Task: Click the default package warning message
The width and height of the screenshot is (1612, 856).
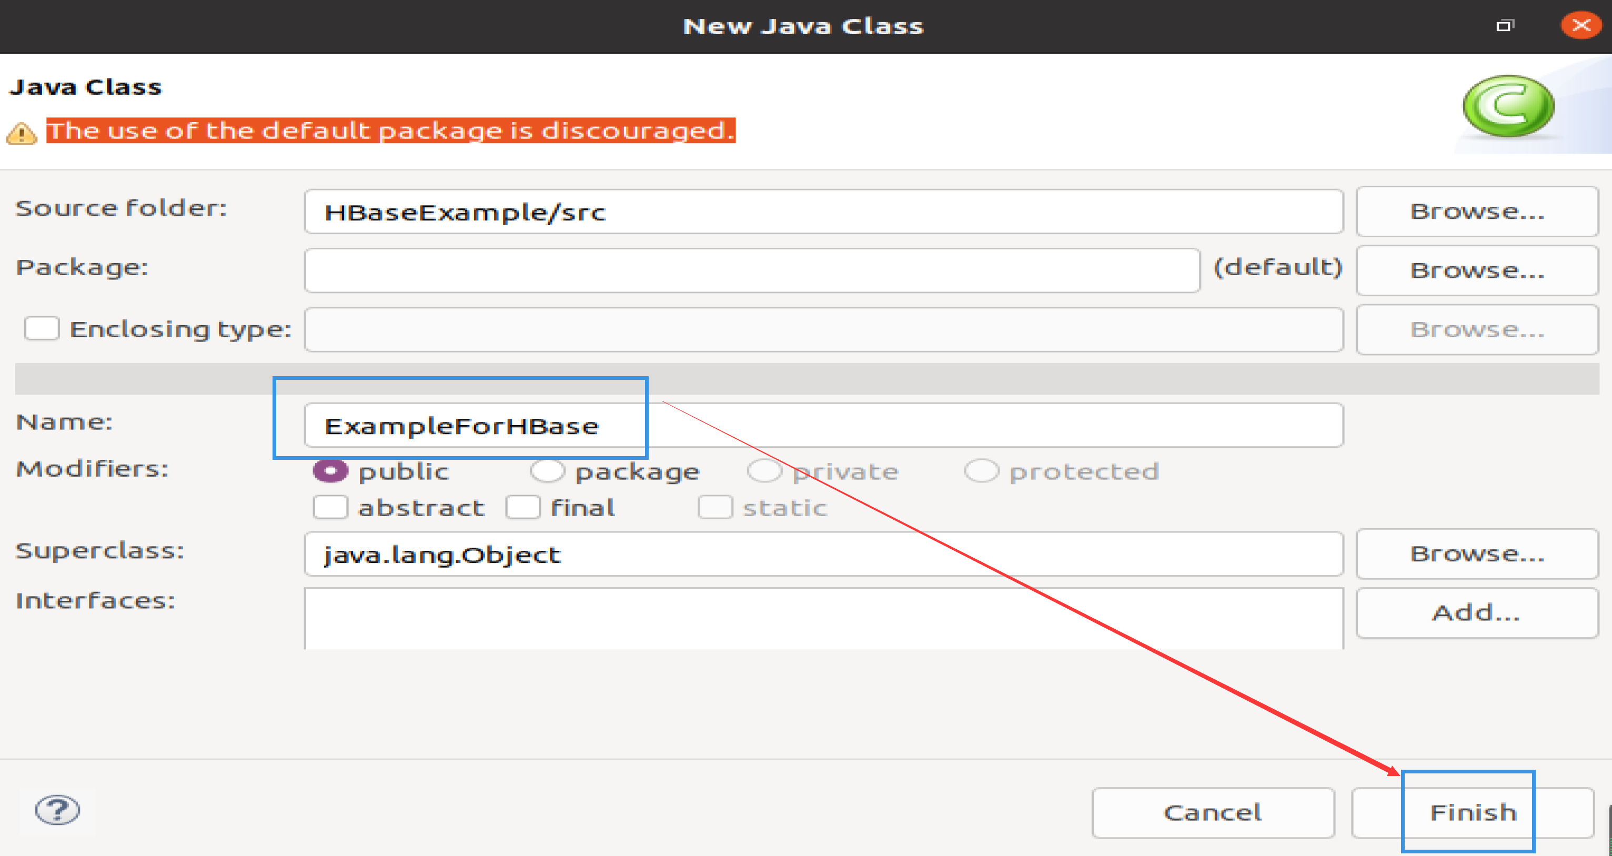Action: (390, 131)
